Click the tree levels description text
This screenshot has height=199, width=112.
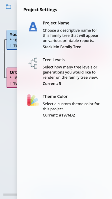pos(70,72)
